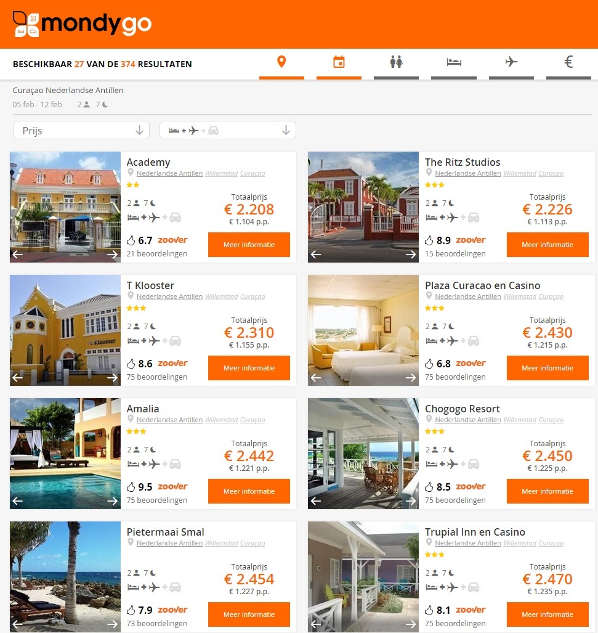Open the calendar date filter tab
Viewport: 598px width, 633px height.
(339, 63)
